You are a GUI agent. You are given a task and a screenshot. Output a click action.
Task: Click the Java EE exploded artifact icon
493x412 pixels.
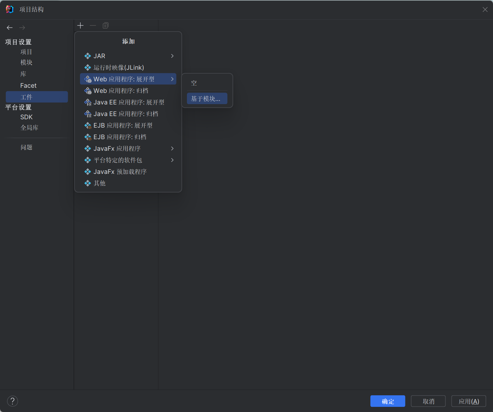coord(88,102)
